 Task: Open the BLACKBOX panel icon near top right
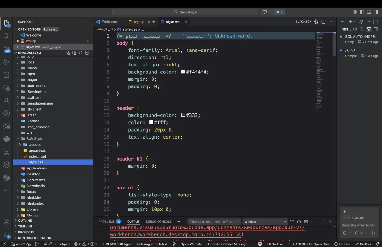click(x=316, y=21)
